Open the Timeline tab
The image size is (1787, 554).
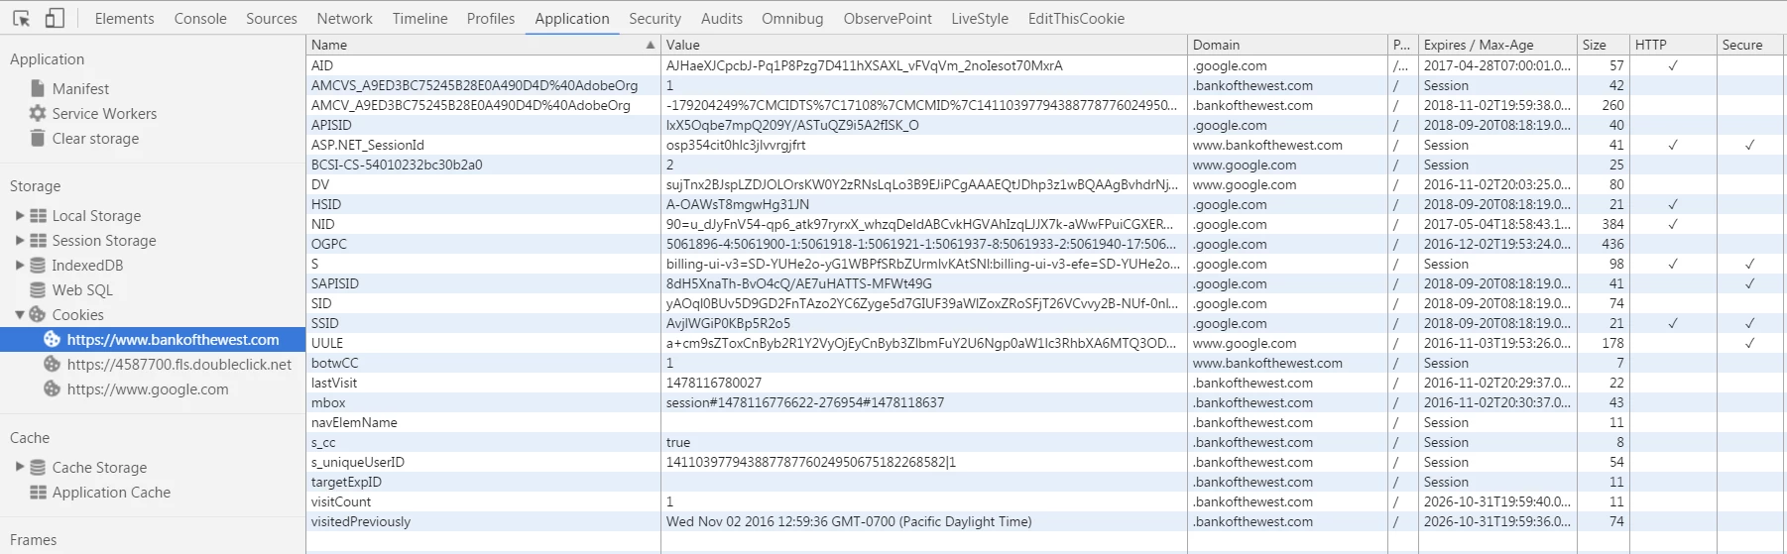(419, 18)
